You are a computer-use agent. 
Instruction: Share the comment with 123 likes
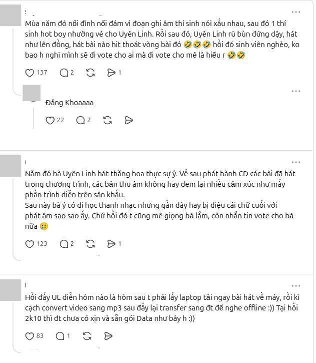111,244
